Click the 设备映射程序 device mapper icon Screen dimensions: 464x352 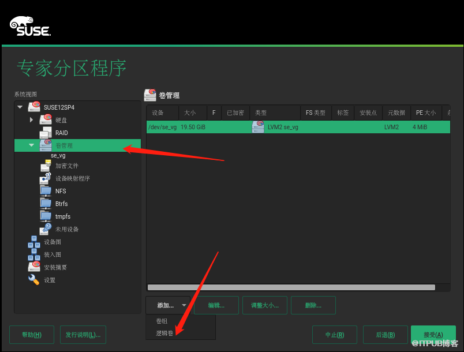tap(46, 178)
